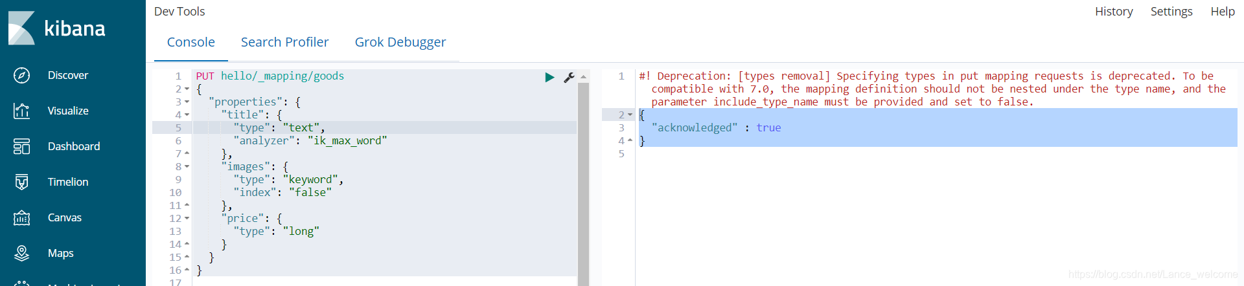The height and width of the screenshot is (286, 1244).
Task: Click the "false" index value
Action: pyautogui.click(x=310, y=193)
